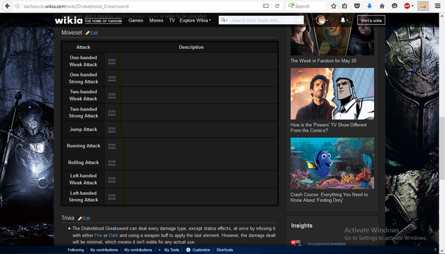Go back with the browser back arrow
The image size is (445, 254).
tap(7, 6)
